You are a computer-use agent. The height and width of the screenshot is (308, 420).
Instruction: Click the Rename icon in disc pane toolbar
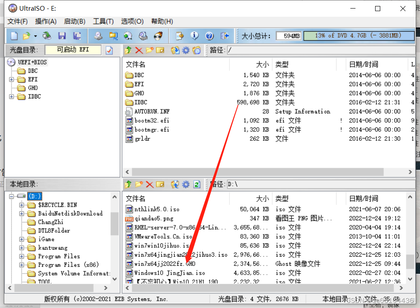[160, 50]
